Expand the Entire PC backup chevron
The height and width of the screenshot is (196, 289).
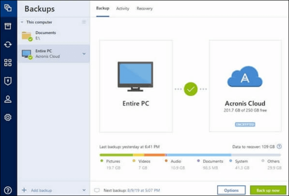click(84, 54)
